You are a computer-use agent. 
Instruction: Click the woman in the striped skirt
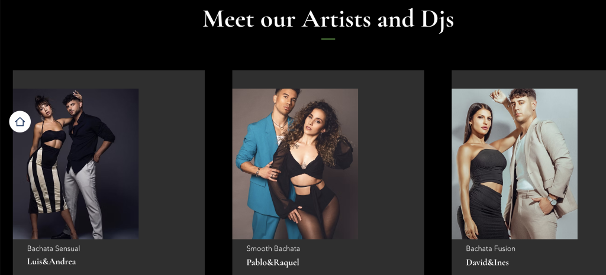point(46,166)
